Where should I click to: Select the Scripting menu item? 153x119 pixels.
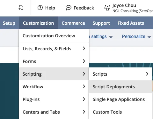click(54, 74)
